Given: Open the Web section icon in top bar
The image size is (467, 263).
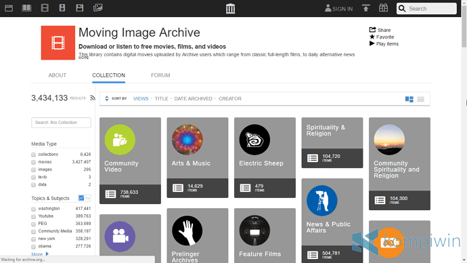Looking at the screenshot, I should click(x=9, y=8).
